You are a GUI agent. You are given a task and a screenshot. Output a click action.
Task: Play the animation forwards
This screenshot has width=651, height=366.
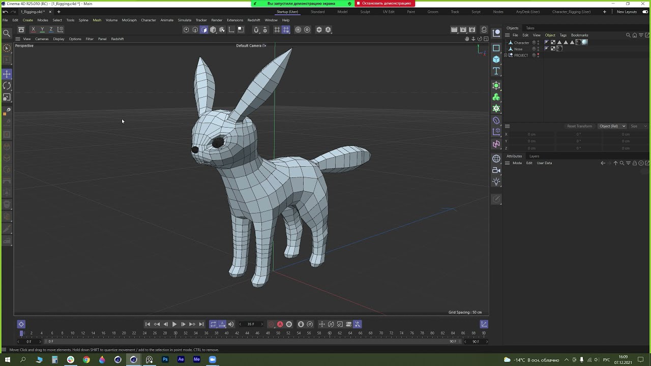pyautogui.click(x=174, y=324)
